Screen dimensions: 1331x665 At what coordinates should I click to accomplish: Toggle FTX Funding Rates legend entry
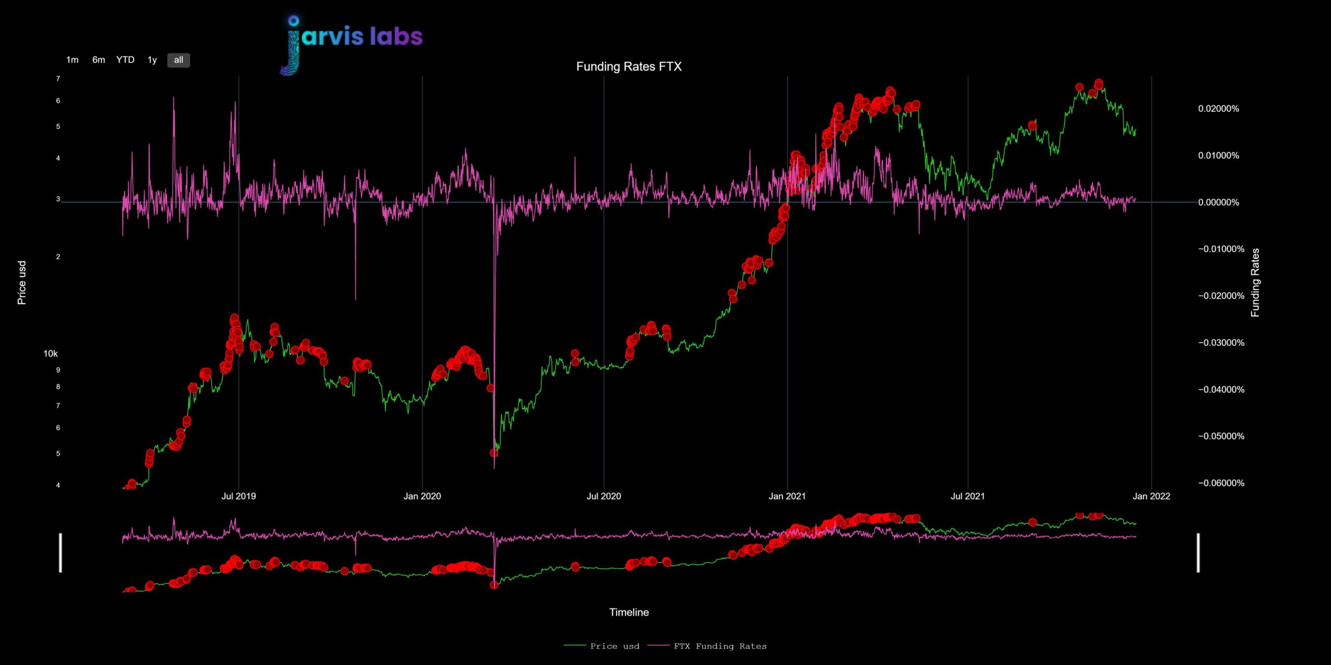pyautogui.click(x=707, y=646)
